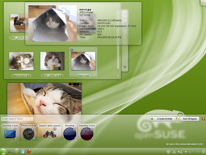Click the wrench on the Search and Launch tile
This screenshot has width=206, height=155.
[54, 138]
